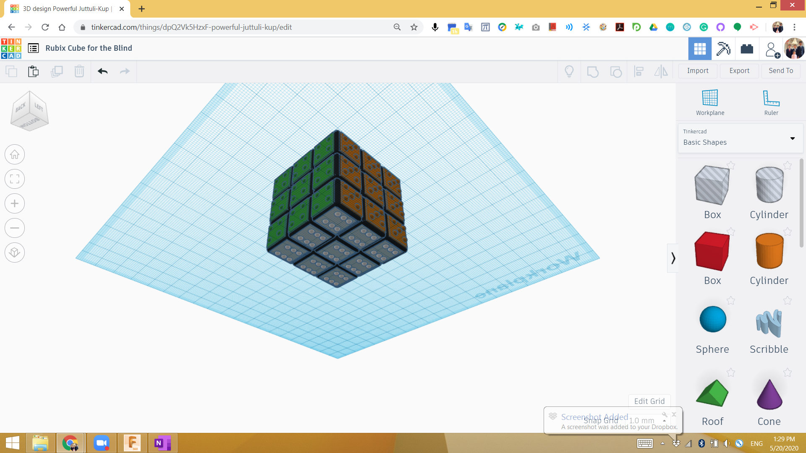Viewport: 806px width, 453px height.
Task: Zoom in with the plus button
Action: point(15,204)
